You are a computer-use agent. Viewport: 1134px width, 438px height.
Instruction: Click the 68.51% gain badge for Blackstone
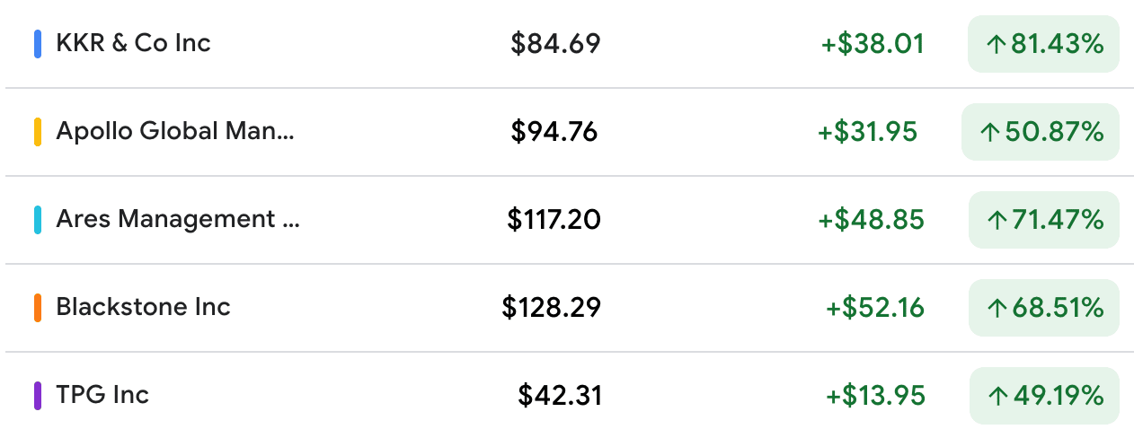point(1043,308)
